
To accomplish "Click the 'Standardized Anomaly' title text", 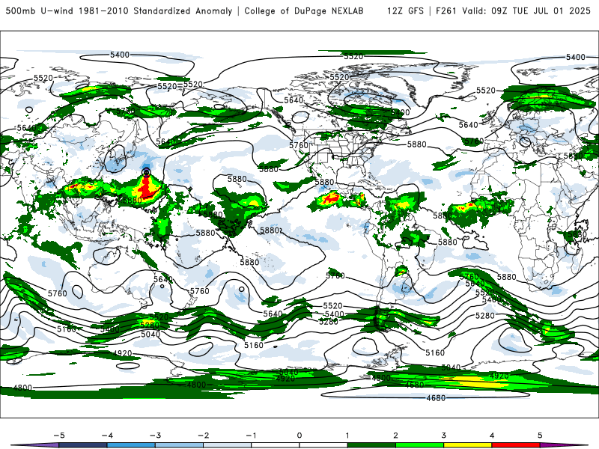I will (x=183, y=11).
